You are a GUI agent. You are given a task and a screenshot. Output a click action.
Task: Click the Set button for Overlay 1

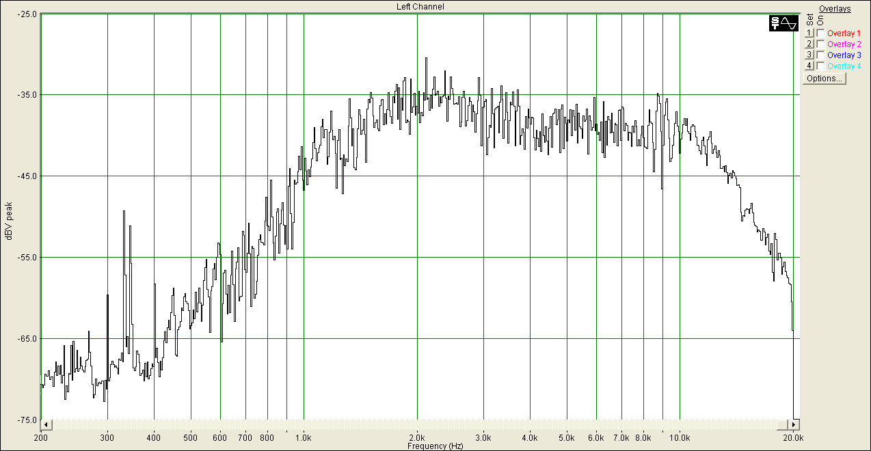pyautogui.click(x=809, y=33)
